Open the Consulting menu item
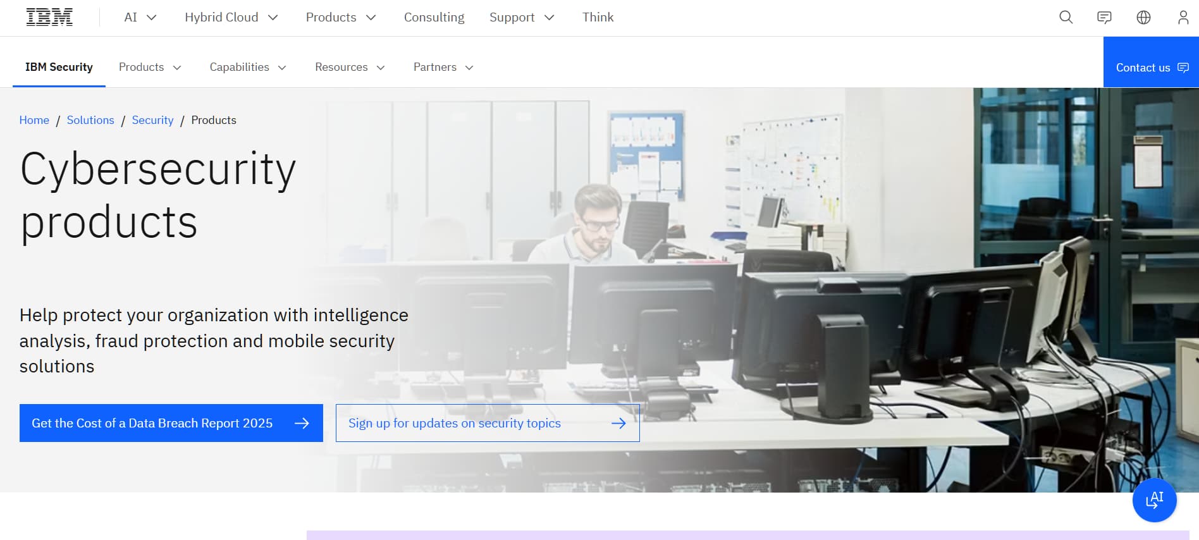 click(x=434, y=17)
